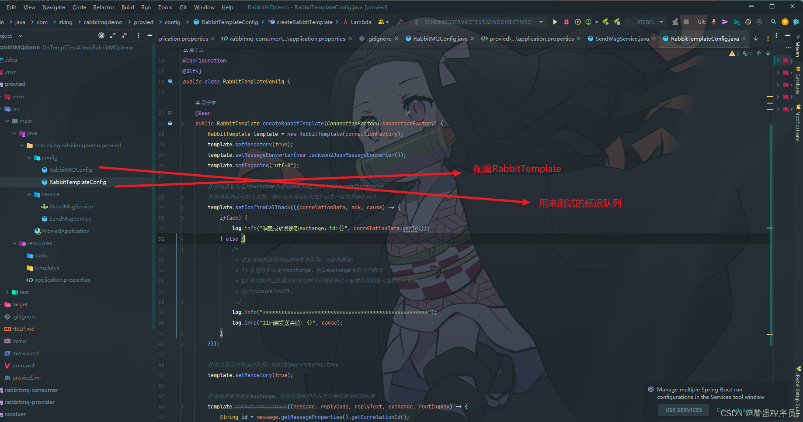Collapse the resources folder
Image resolution: width=803 pixels, height=422 pixels.
click(14, 243)
